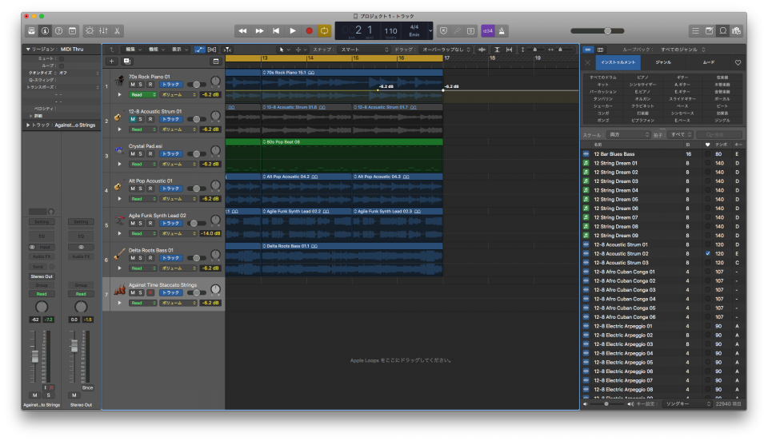Unmute the 12-8 Acoustic Strum 01 track

(133, 119)
